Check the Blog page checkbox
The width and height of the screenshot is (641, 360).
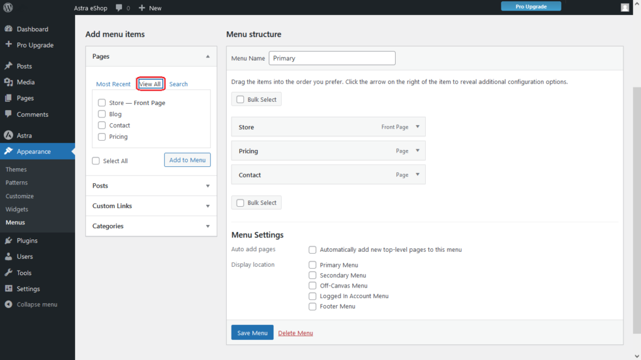[x=102, y=114]
